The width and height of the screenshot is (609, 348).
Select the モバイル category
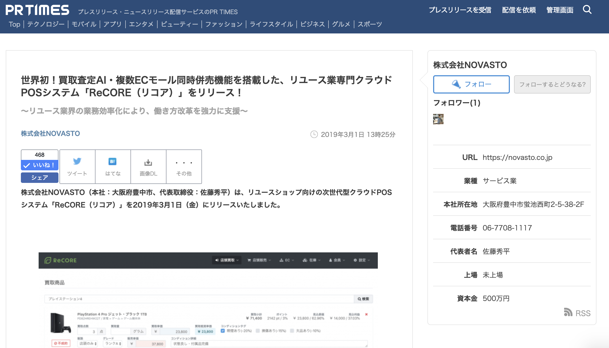tap(84, 24)
